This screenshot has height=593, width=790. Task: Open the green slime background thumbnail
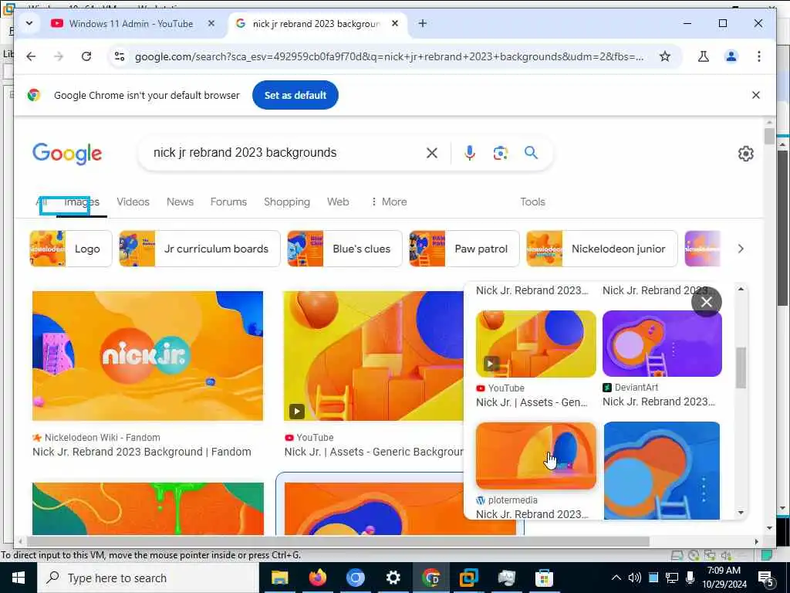(x=147, y=509)
